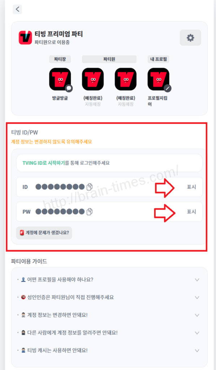The width and height of the screenshot is (216, 370).
Task: Copy the PW using copy icon
Action: click(89, 212)
